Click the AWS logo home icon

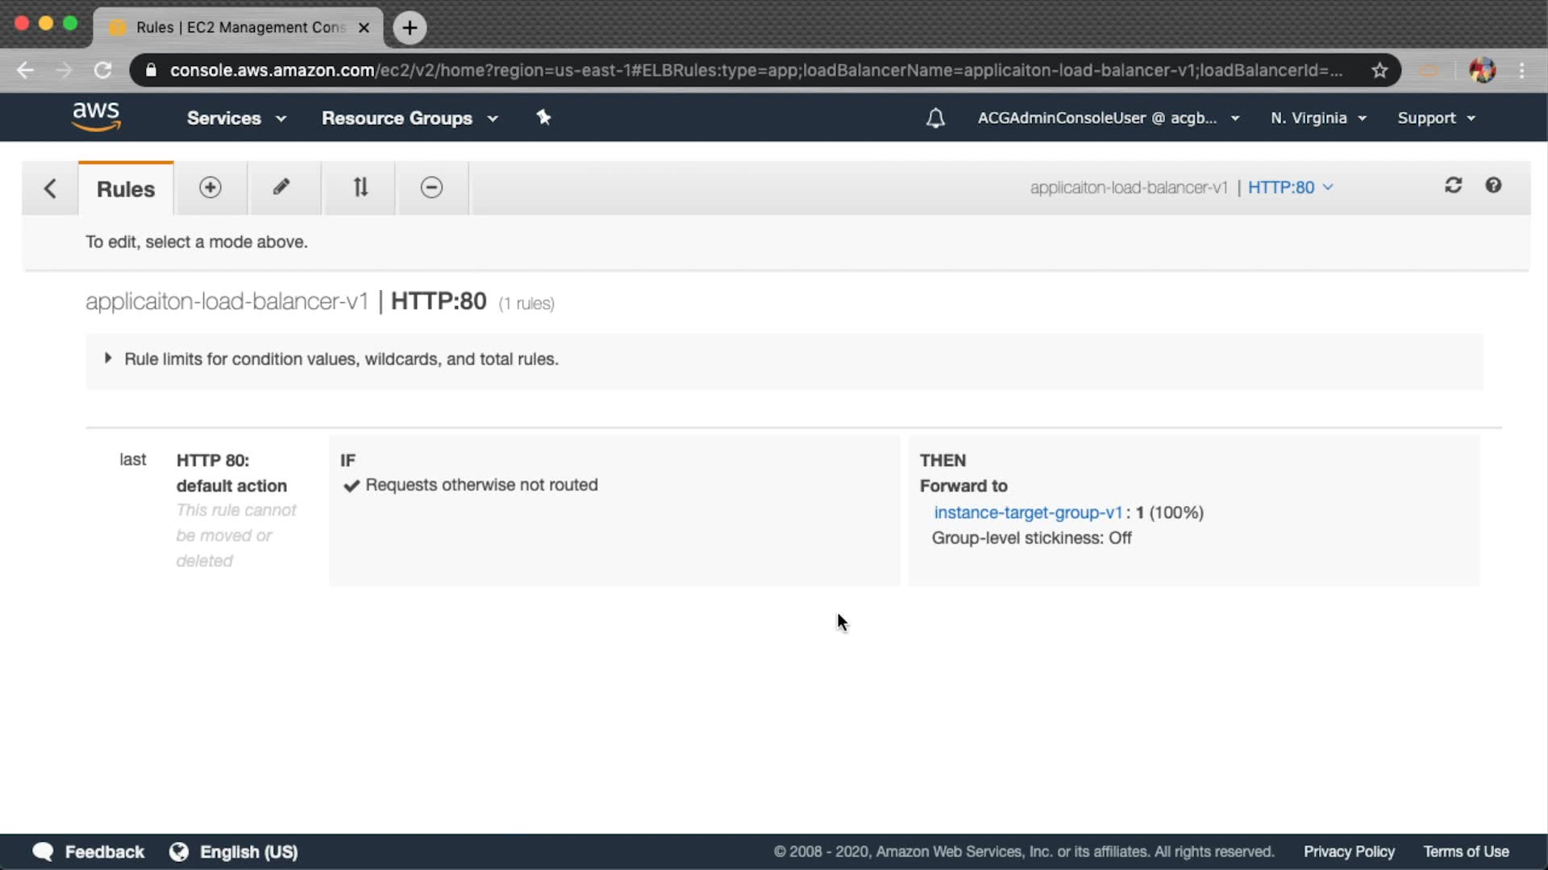pos(96,117)
